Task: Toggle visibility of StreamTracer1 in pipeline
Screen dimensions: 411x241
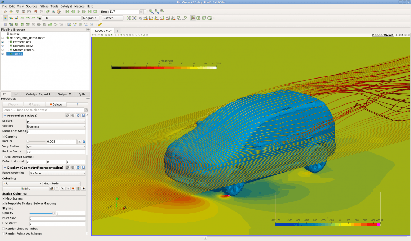Action: pyautogui.click(x=2, y=50)
